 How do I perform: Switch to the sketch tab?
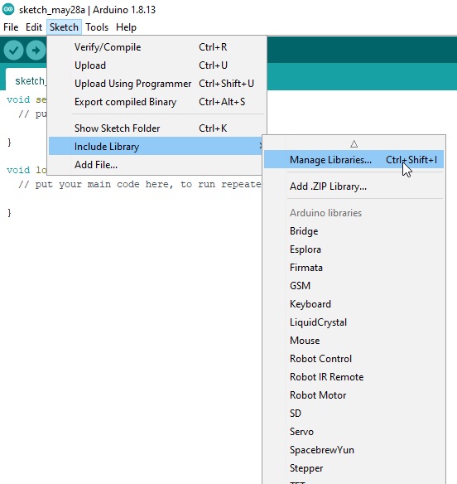[x=26, y=80]
